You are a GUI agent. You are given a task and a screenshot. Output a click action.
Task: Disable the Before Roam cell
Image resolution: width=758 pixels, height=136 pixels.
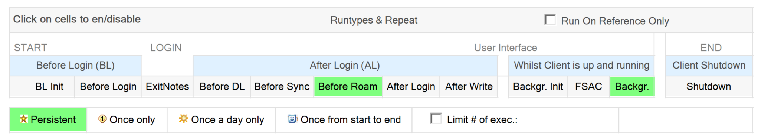coord(348,87)
